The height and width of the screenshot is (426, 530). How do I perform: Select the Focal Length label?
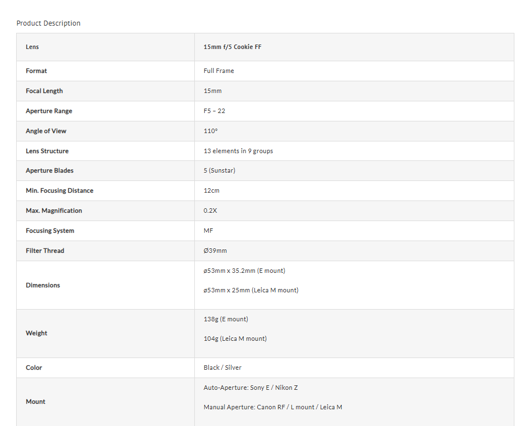point(44,91)
